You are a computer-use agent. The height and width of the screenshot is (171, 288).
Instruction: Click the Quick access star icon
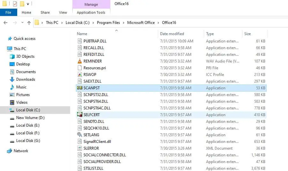pos(10,39)
